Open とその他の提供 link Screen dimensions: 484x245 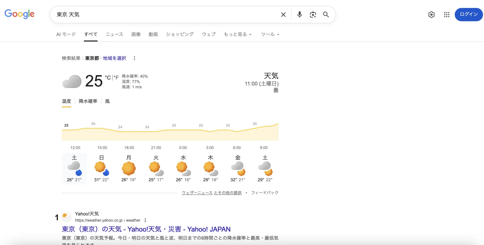tap(228, 193)
